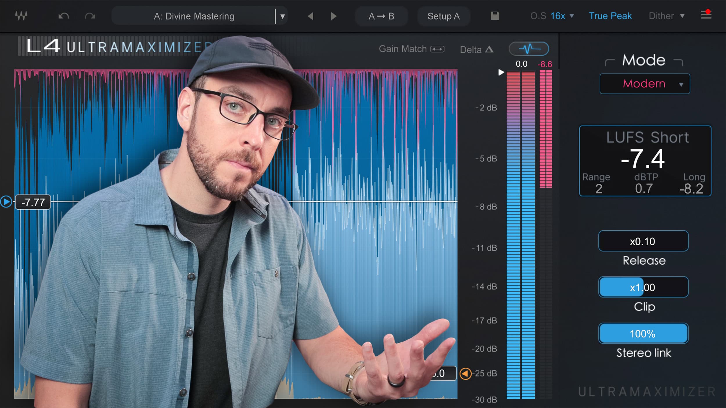Click the waveform display icon above the meters
This screenshot has height=408, width=726.
point(529,49)
